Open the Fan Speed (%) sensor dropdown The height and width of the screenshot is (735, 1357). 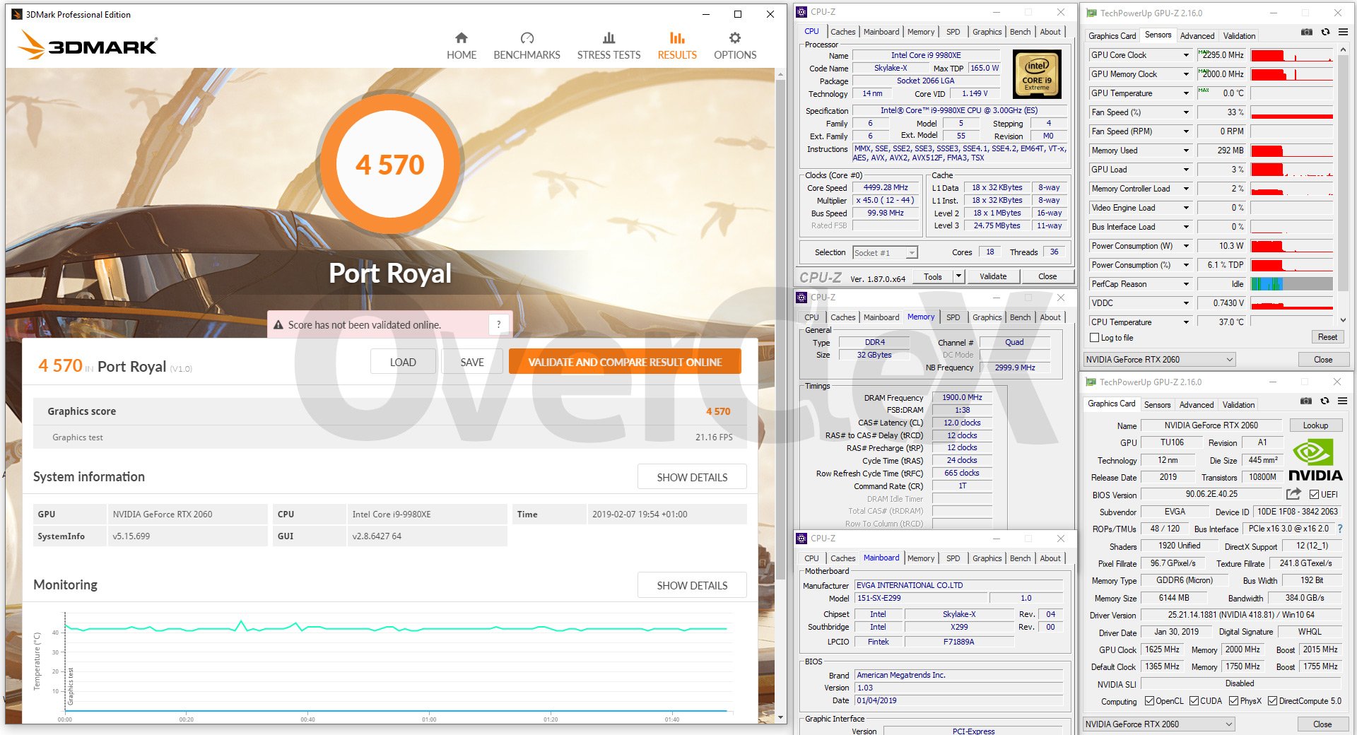point(1186,112)
